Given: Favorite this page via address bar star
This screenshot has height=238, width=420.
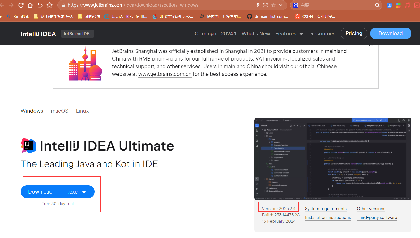Looking at the screenshot, I should (x=273, y=5).
